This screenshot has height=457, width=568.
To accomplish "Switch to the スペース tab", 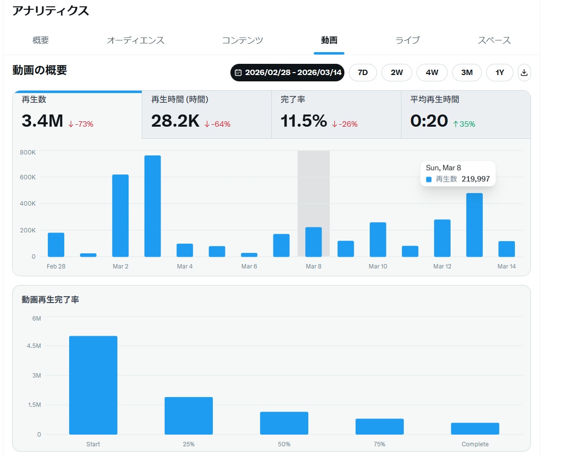I will (494, 40).
